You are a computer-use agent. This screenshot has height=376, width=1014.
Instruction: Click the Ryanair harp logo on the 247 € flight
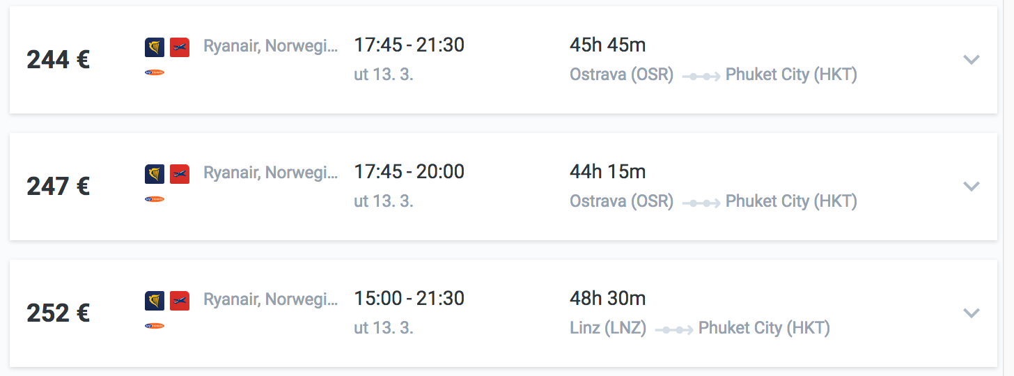coord(155,174)
